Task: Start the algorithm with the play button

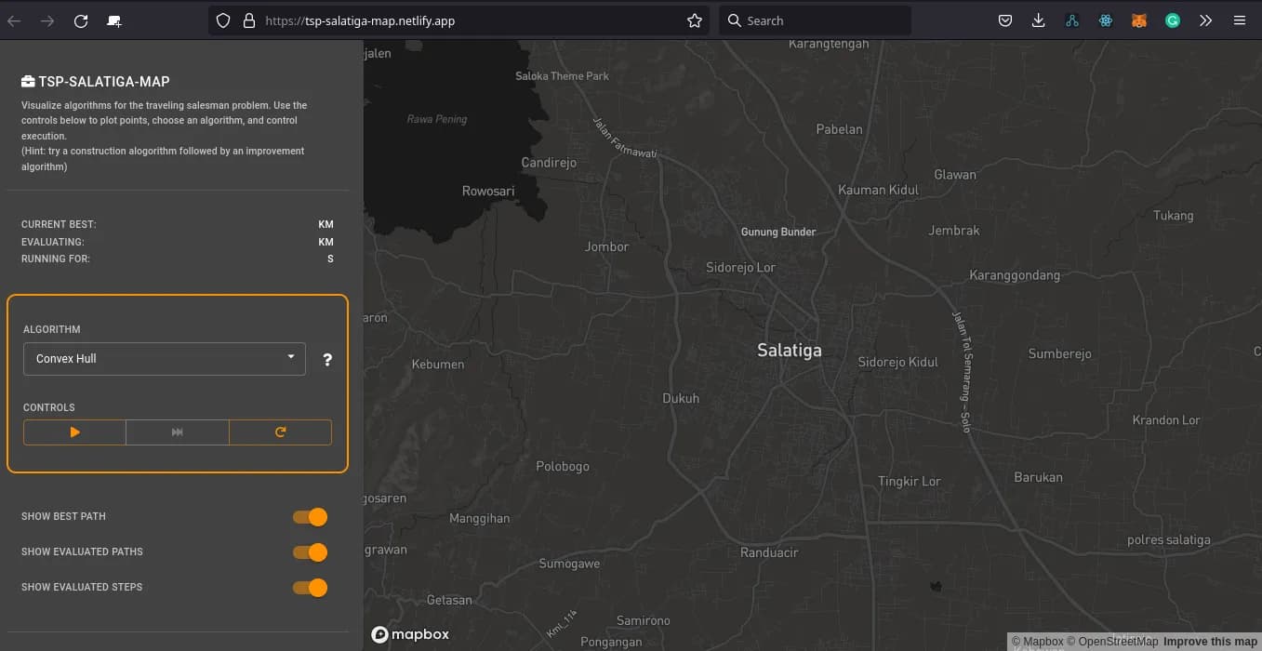Action: tap(74, 432)
